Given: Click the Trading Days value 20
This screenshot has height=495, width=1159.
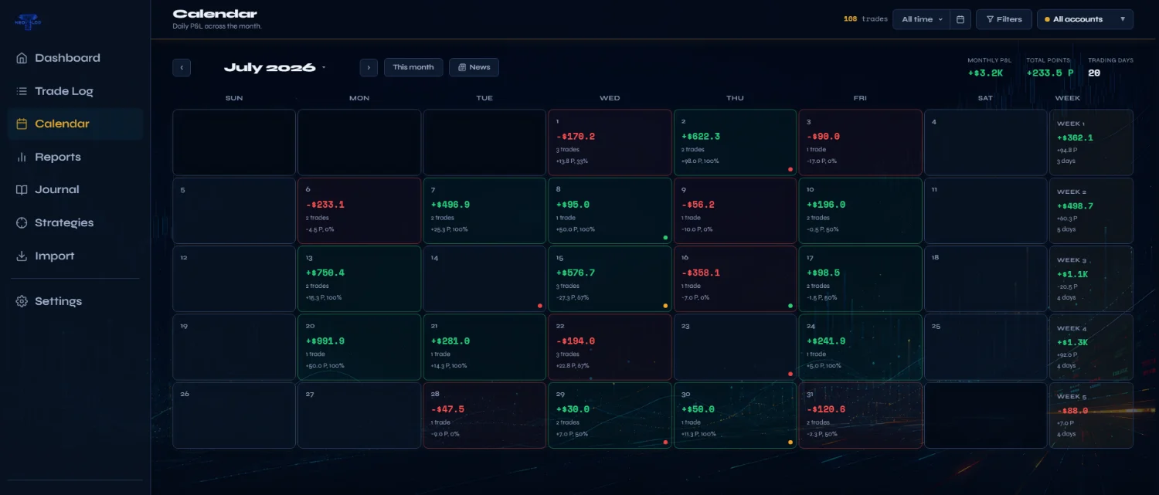Looking at the screenshot, I should [1094, 73].
